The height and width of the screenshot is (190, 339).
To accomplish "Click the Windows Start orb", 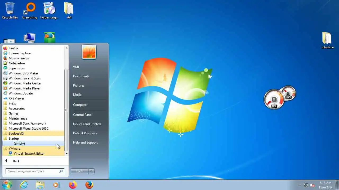I will coord(7,185).
